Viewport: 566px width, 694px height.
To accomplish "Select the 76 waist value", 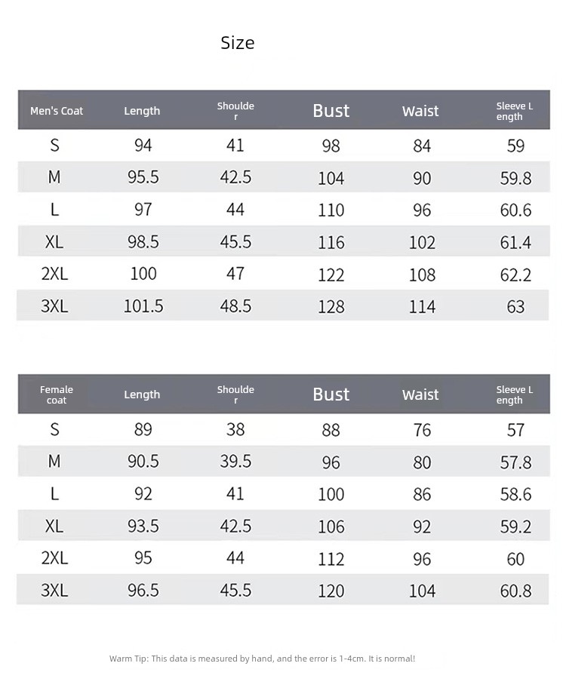I will pyautogui.click(x=422, y=430).
